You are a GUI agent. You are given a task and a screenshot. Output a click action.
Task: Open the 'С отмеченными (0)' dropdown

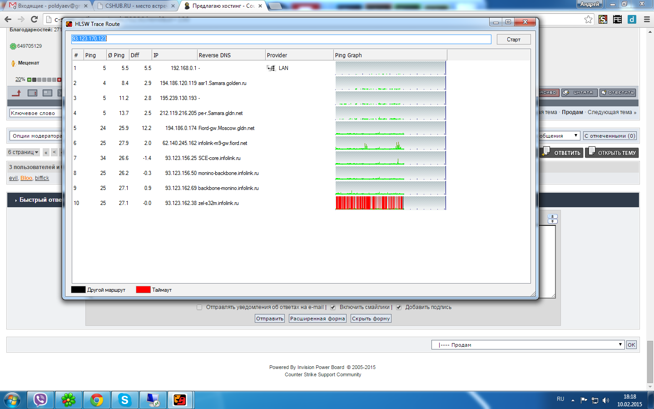point(610,135)
